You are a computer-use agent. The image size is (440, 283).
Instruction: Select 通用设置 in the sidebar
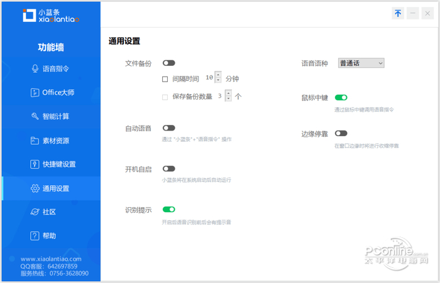tap(51, 188)
